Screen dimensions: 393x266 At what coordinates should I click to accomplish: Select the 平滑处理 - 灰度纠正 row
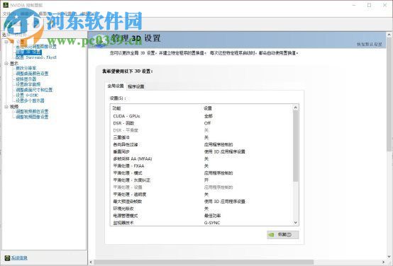click(201, 180)
